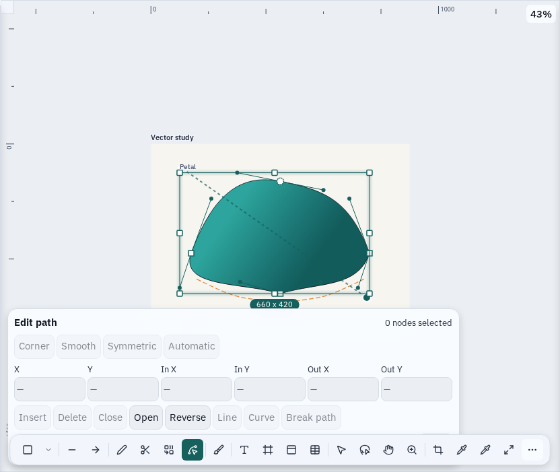The image size is (560, 472).
Task: Click the 'Vector study' frame title
Action: pos(172,137)
